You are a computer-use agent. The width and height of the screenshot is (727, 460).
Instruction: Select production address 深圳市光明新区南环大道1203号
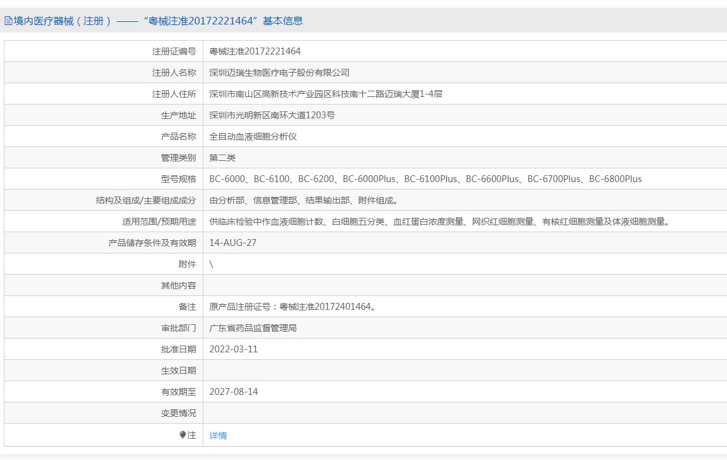pos(272,115)
